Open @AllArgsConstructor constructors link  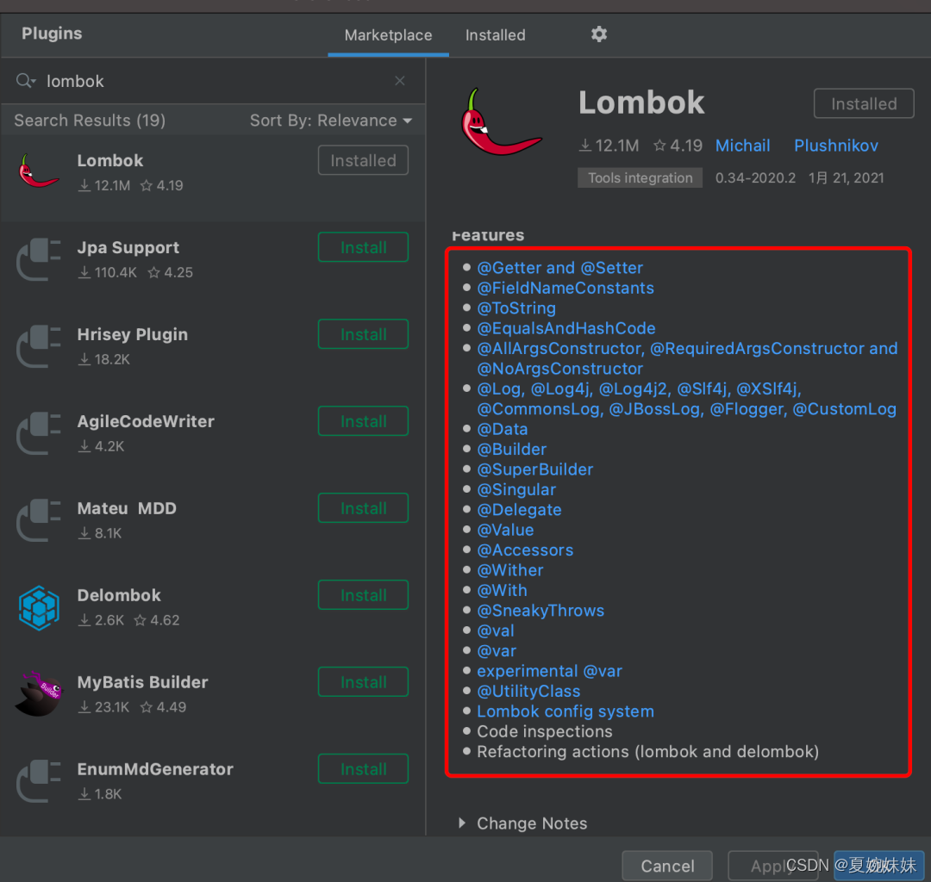(x=687, y=358)
